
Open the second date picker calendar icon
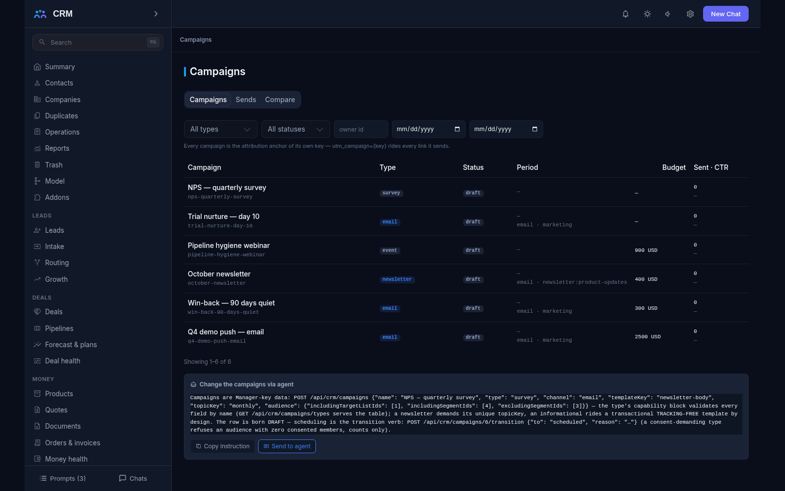tap(535, 129)
